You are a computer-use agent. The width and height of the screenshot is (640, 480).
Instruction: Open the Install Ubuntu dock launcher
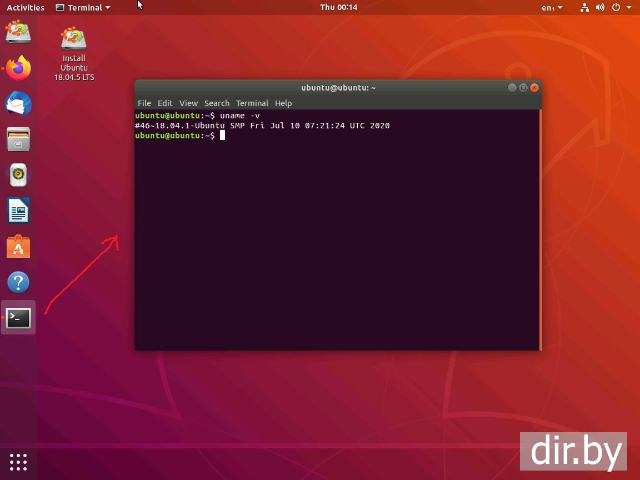click(x=18, y=32)
